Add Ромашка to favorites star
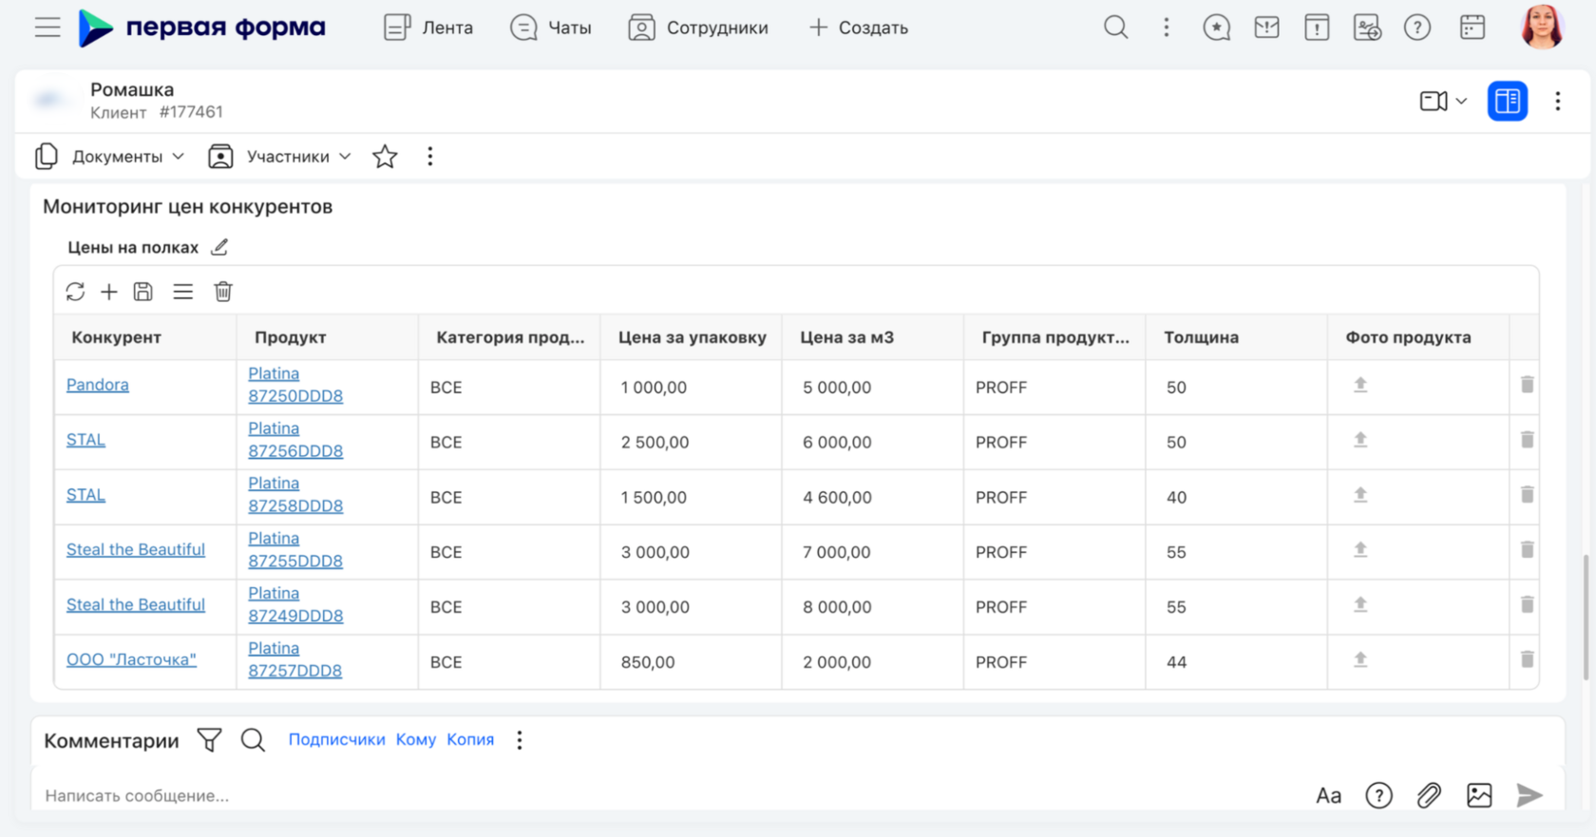This screenshot has height=837, width=1596. pyautogui.click(x=385, y=157)
